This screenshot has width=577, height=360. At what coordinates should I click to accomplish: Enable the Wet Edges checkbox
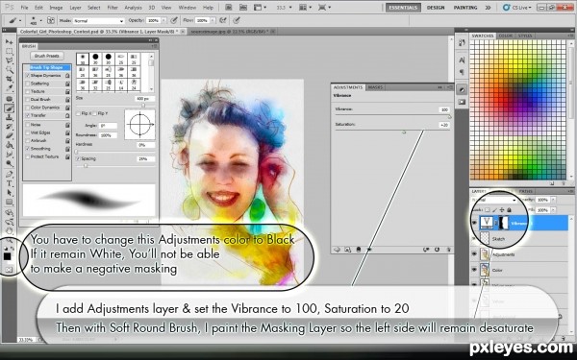click(27, 132)
